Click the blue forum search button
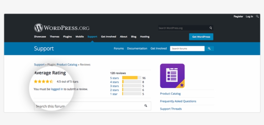This screenshot has width=264, height=125. pos(209,49)
